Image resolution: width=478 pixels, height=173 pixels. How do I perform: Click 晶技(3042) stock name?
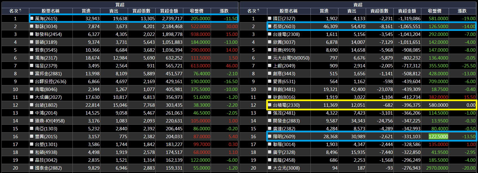46,160
